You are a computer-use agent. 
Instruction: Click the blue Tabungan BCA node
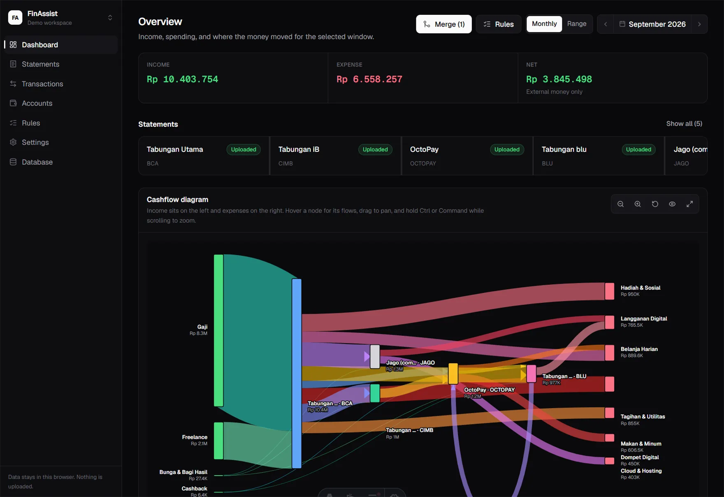point(297,374)
